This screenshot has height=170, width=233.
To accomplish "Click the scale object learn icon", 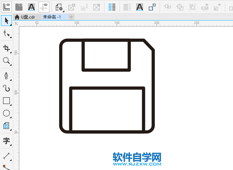I will 217,7.
